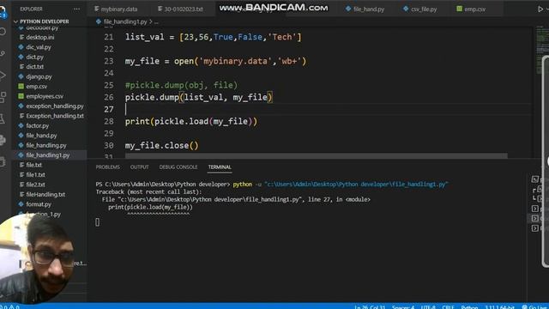Click errors and warnings status indicator
Screen dimensions: 549x309
pyautogui.click(x=9, y=307)
